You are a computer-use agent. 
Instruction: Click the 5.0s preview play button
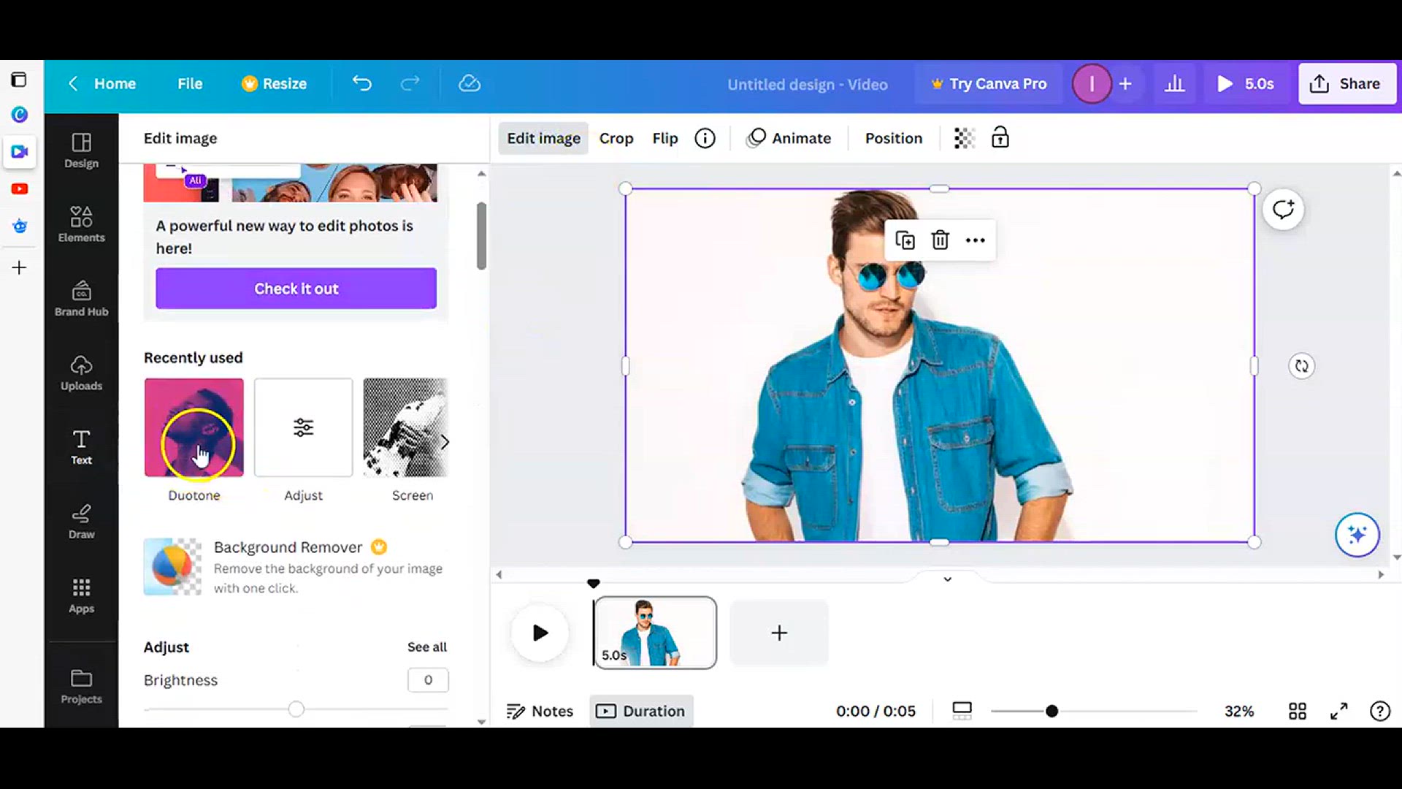click(x=1246, y=84)
